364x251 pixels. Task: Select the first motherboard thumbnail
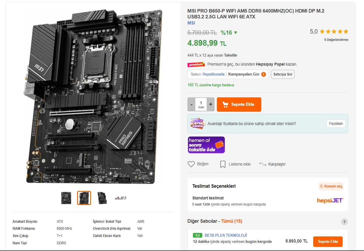click(66, 198)
